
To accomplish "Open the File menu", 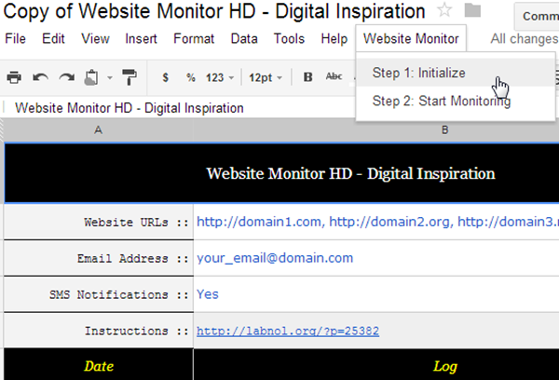I will pos(15,38).
